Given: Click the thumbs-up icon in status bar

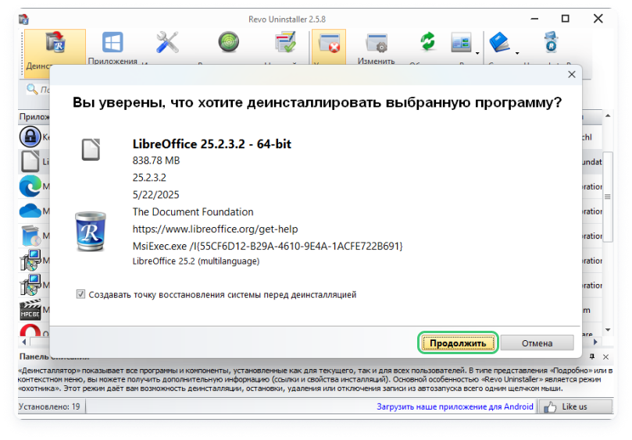Looking at the screenshot, I should point(550,407).
